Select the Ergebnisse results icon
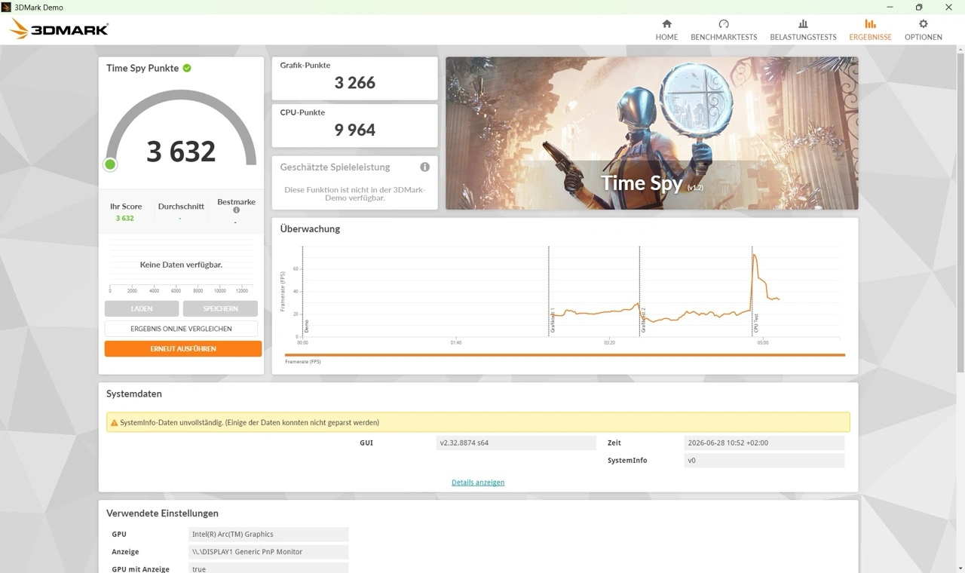Screen dimensions: 965x573 870,24
